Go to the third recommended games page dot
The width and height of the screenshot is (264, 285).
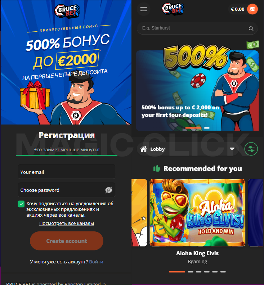point(199,272)
